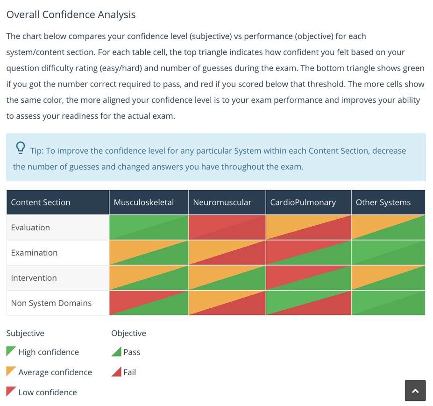Click the High confidence green triangle icon
This screenshot has width=433, height=406.
(x=11, y=351)
